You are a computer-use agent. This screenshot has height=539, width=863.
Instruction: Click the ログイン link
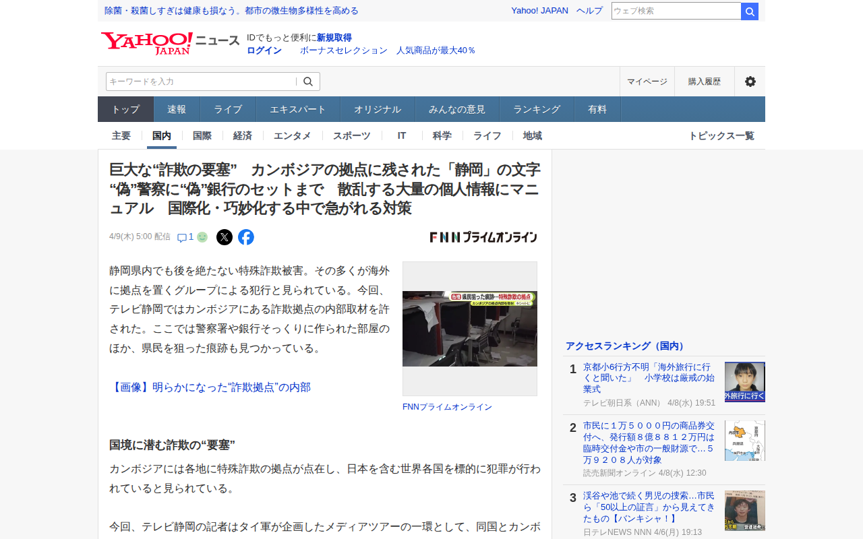tap(264, 51)
